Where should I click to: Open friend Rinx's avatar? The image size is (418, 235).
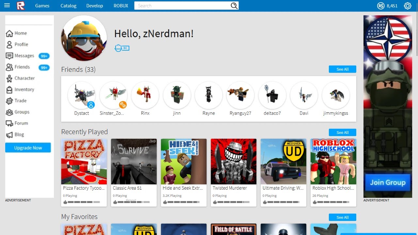point(145,95)
